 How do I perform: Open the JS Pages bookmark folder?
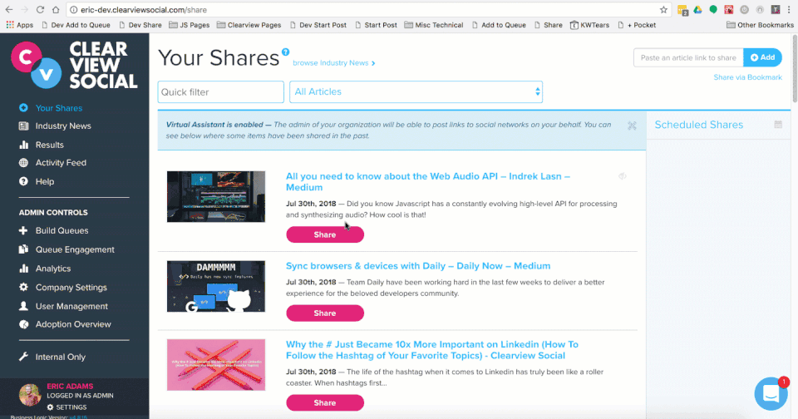click(190, 25)
